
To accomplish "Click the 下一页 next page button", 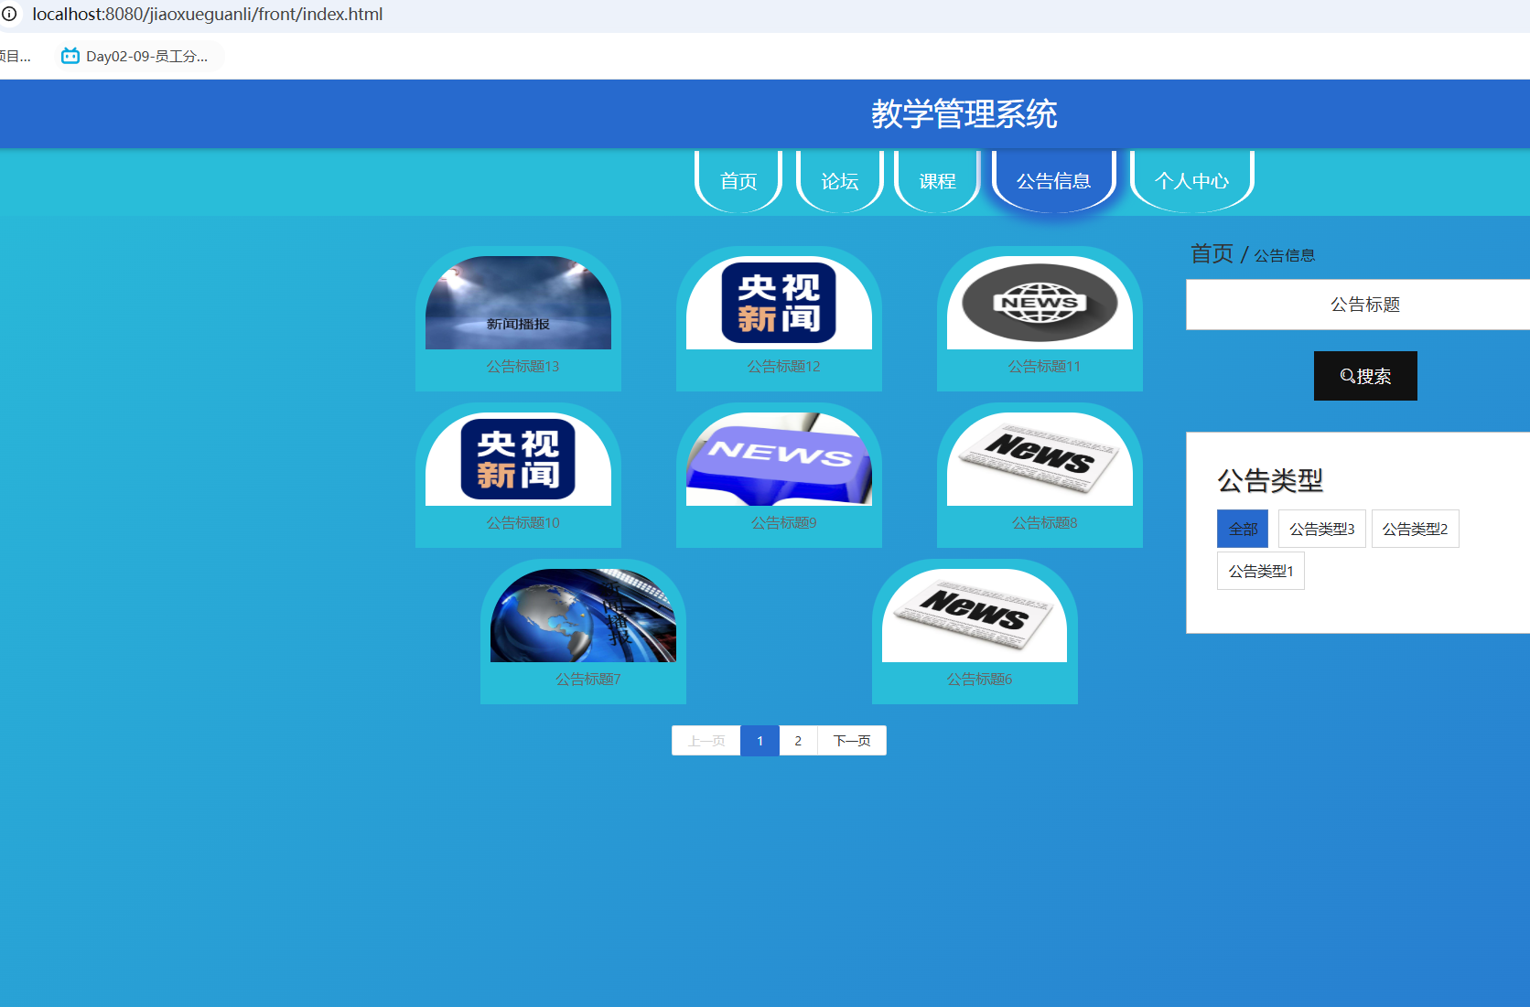I will (852, 741).
